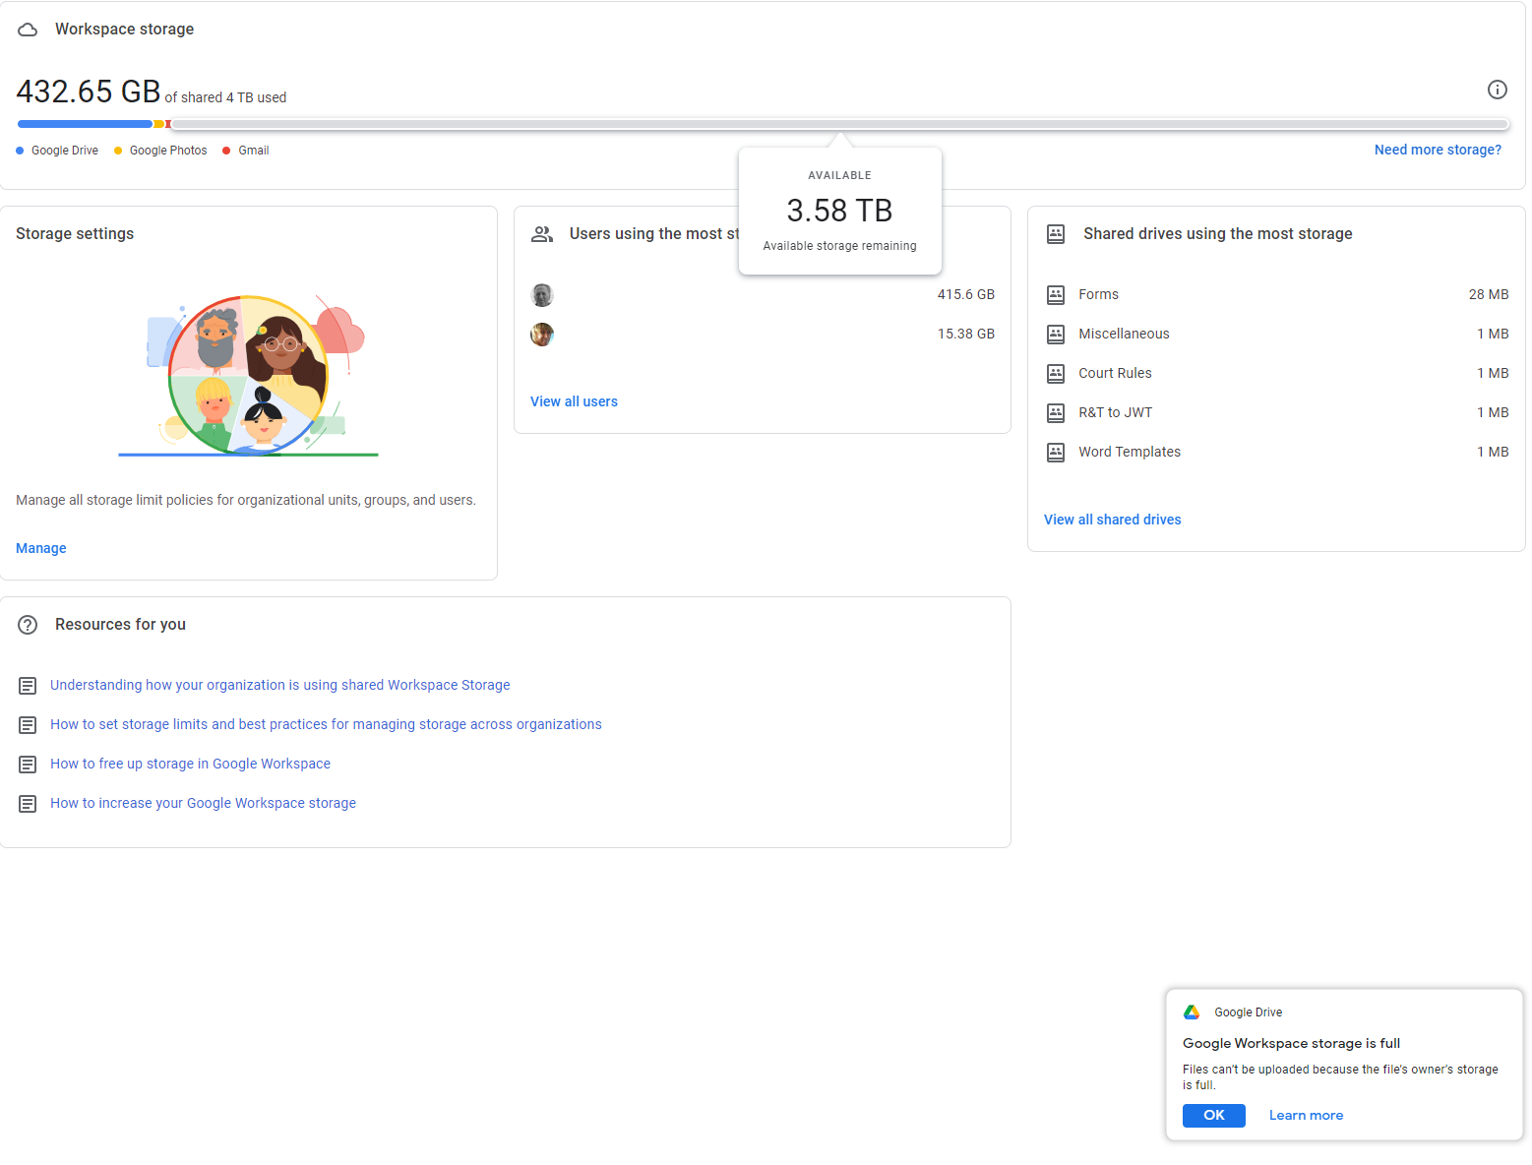The width and height of the screenshot is (1532, 1165).
Task: Click the 28 MB Forms size value
Action: pyautogui.click(x=1488, y=294)
